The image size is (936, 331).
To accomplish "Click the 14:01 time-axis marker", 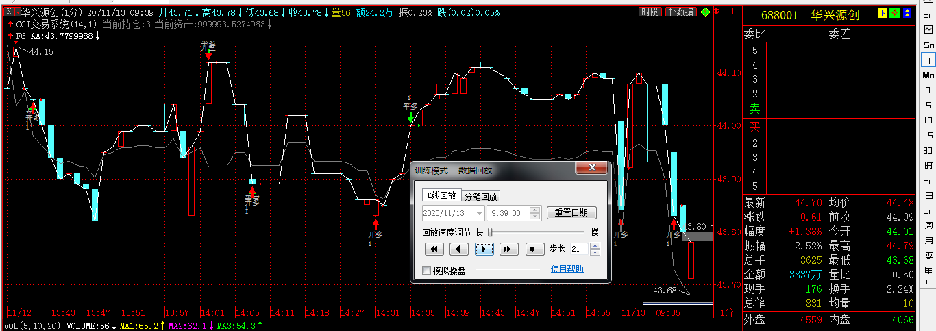I will (213, 312).
